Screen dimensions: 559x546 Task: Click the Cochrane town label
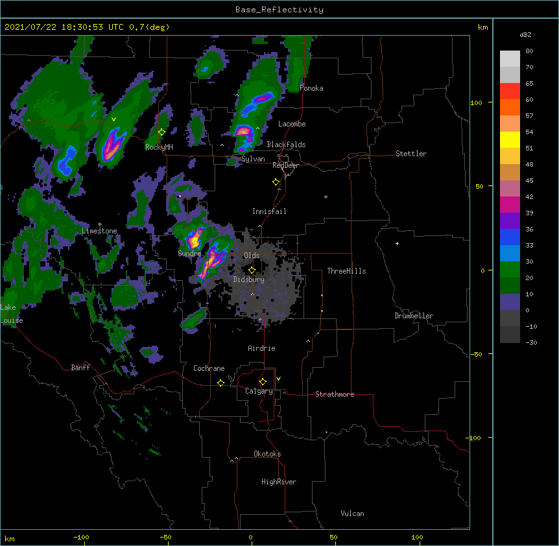pyautogui.click(x=209, y=368)
